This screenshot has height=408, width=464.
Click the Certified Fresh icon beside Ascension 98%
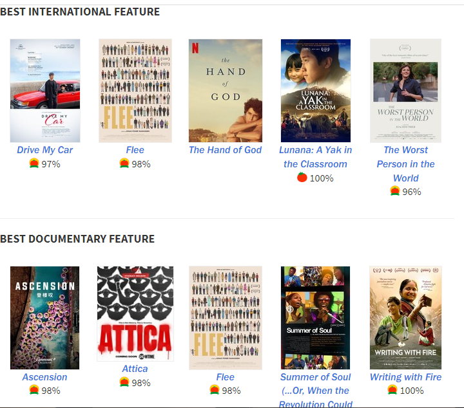pyautogui.click(x=34, y=390)
